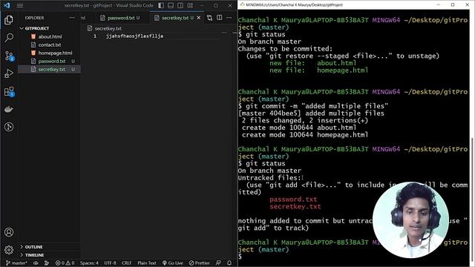This screenshot has height=267, width=475.
Task: Open the notifications bell
Action: [229, 263]
